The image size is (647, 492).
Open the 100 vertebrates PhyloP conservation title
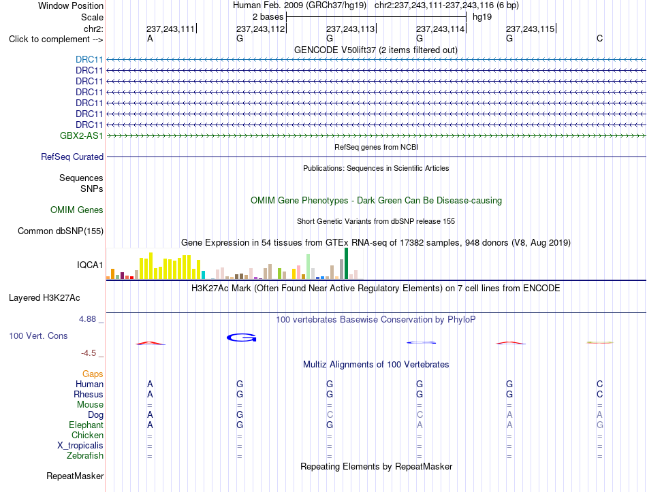pos(376,320)
